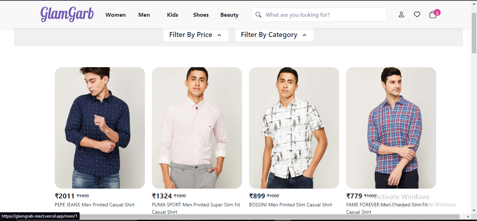This screenshot has height=221, width=477.
Task: Open the PUMA SPORT shirt product image
Action: point(197,127)
